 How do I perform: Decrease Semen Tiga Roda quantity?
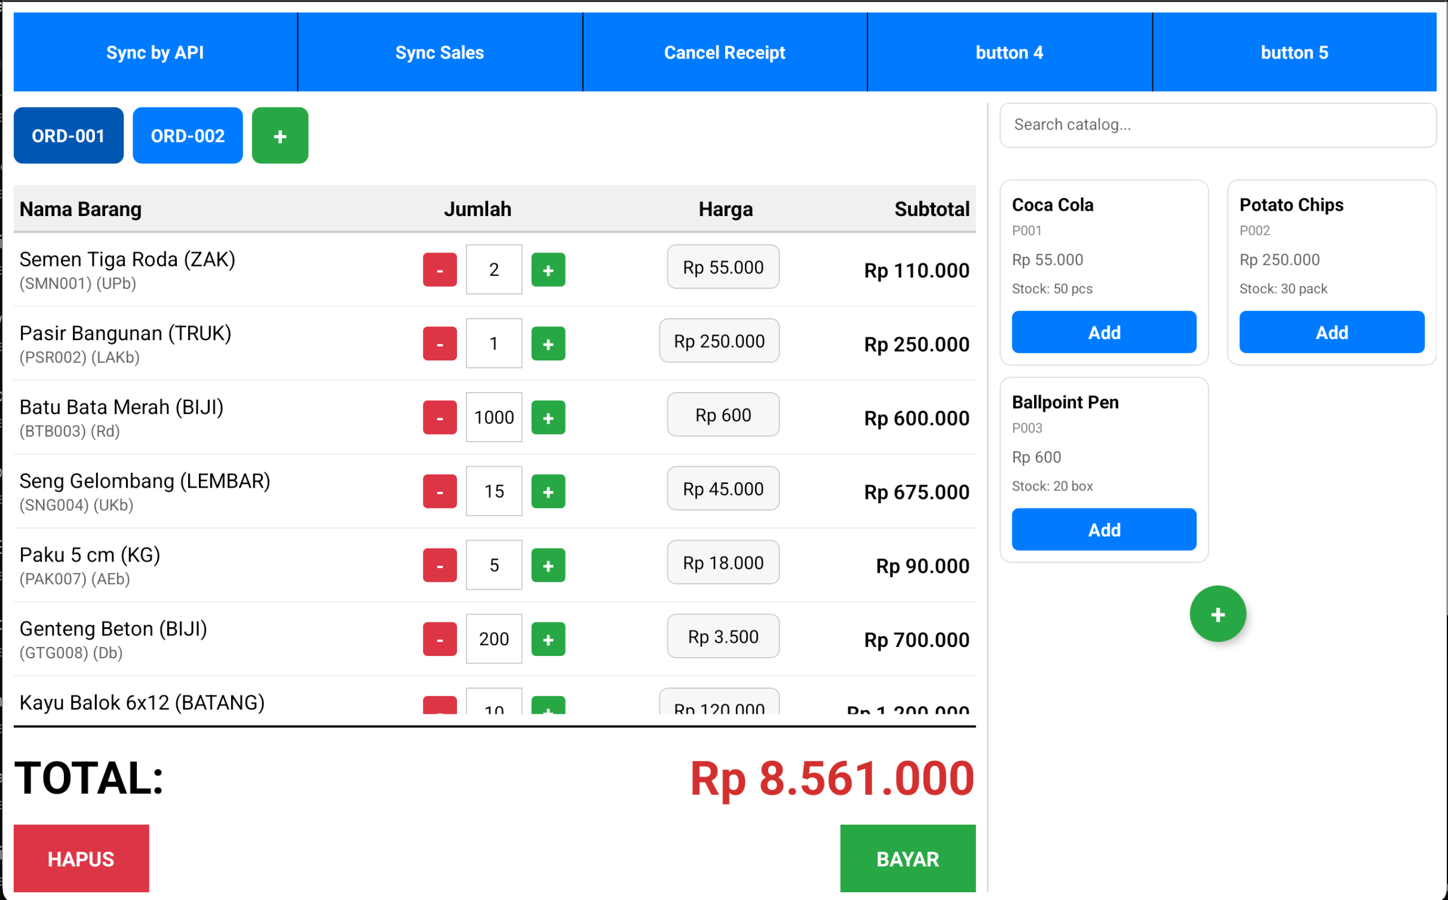click(x=439, y=270)
